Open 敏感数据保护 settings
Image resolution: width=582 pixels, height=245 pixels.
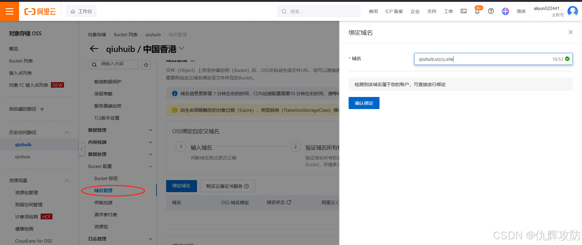pyautogui.click(x=108, y=82)
